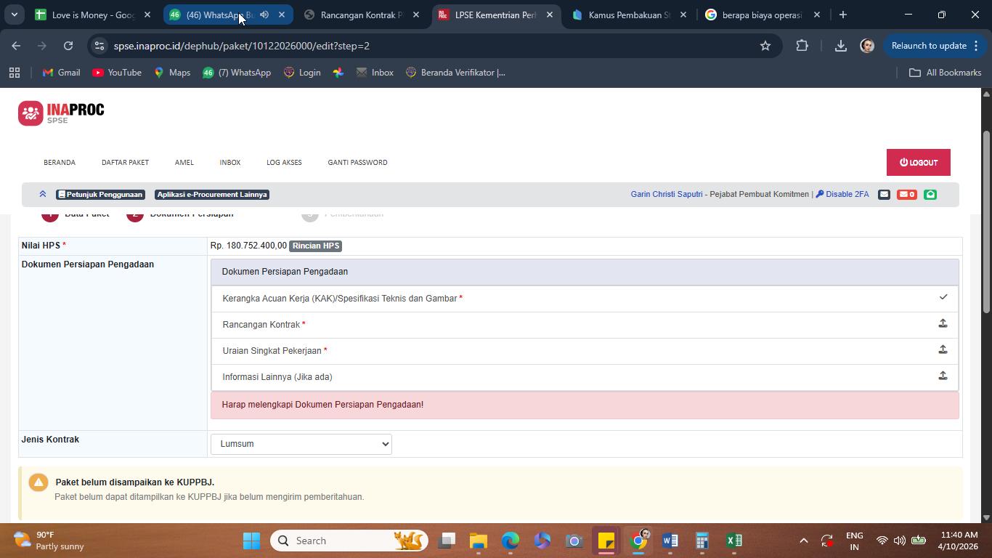Open Chrome downloads icon
The height and width of the screenshot is (558, 992).
click(840, 46)
